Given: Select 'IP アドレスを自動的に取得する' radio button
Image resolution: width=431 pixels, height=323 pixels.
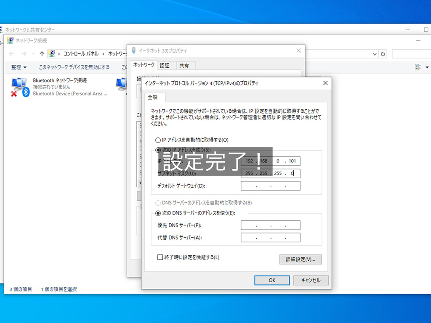Looking at the screenshot, I should click(x=159, y=140).
